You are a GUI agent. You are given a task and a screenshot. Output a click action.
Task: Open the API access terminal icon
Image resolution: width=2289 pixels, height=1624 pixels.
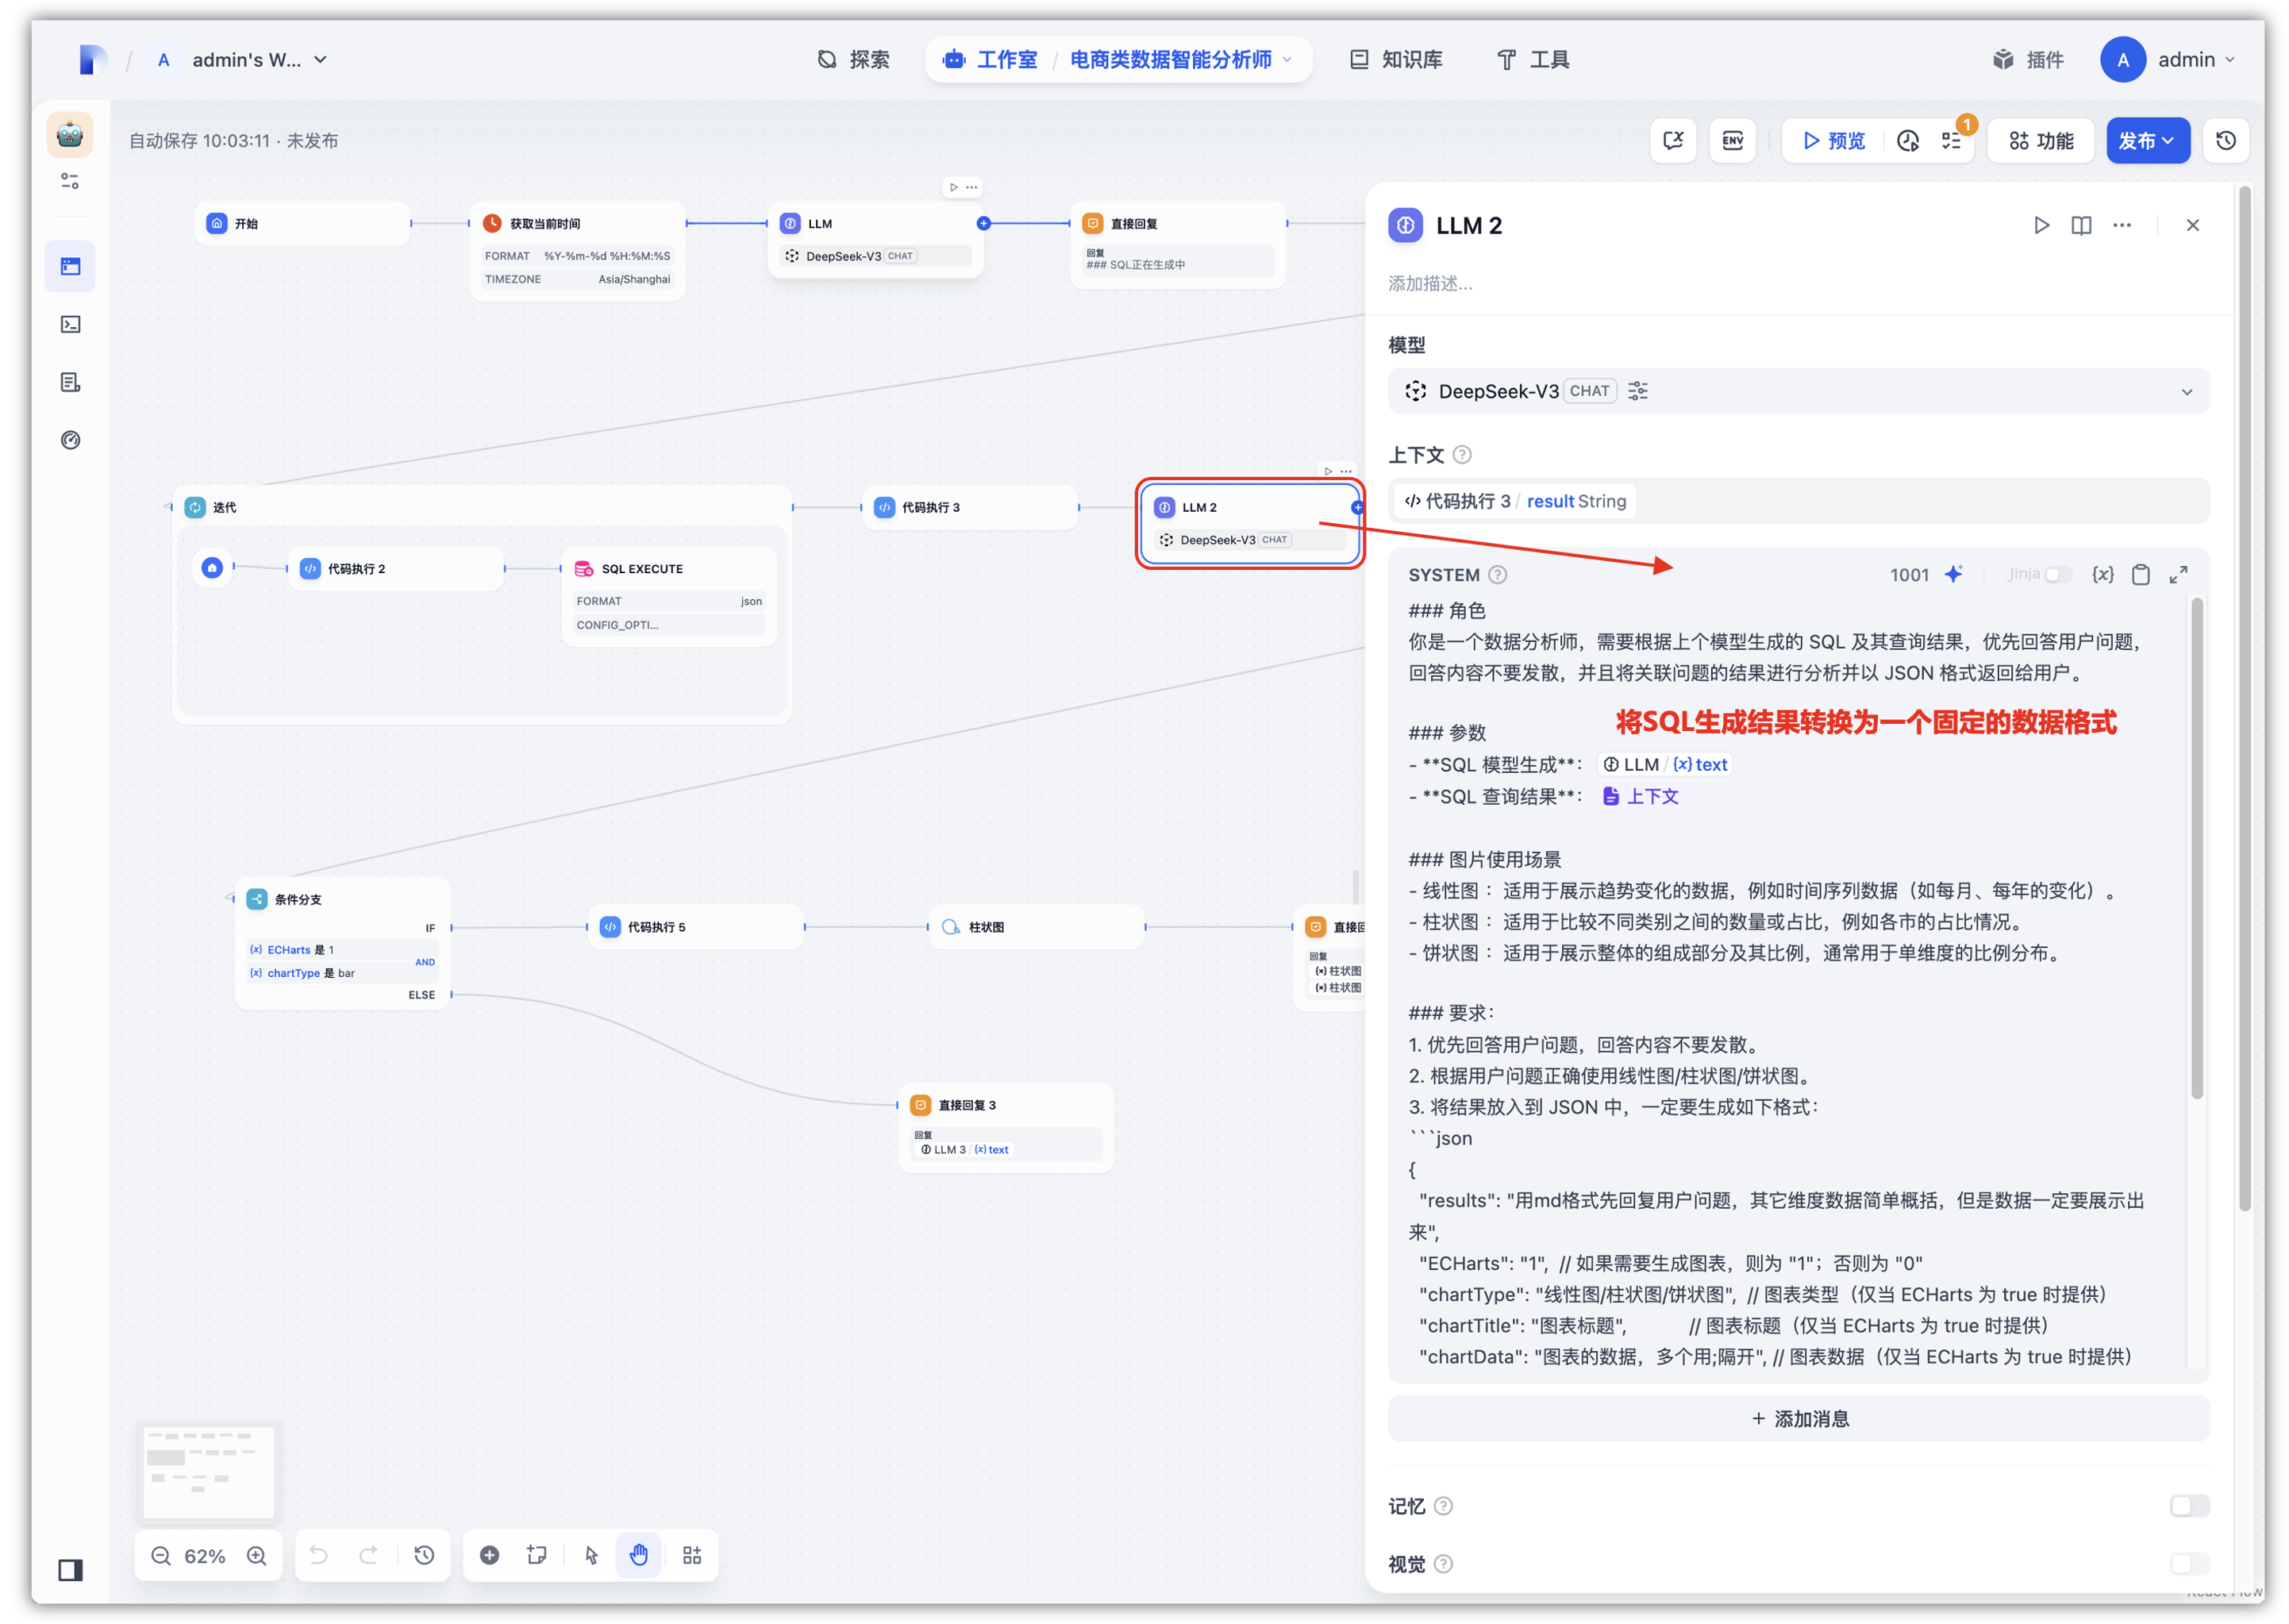[70, 324]
